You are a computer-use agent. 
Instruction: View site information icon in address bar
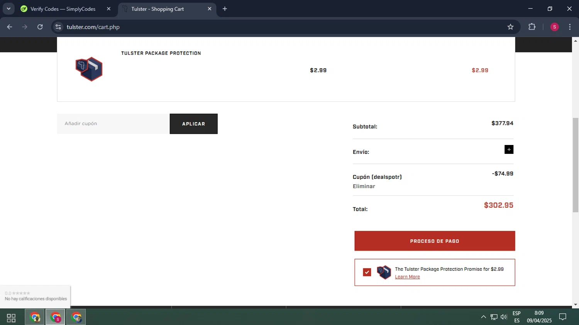point(58,27)
